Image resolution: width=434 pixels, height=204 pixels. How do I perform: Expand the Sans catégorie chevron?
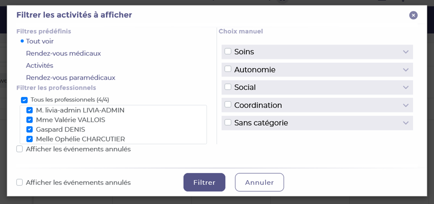click(405, 123)
